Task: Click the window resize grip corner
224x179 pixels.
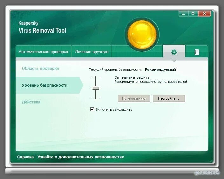Action: 212,161
